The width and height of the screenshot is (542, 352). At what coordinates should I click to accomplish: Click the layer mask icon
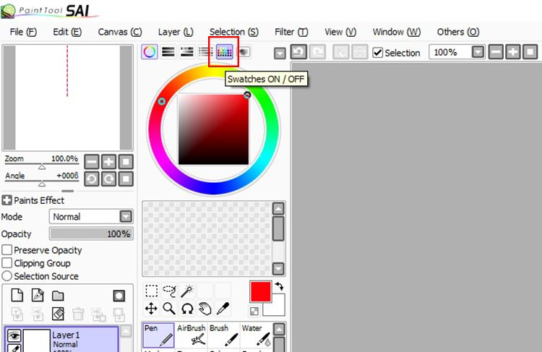click(x=119, y=296)
